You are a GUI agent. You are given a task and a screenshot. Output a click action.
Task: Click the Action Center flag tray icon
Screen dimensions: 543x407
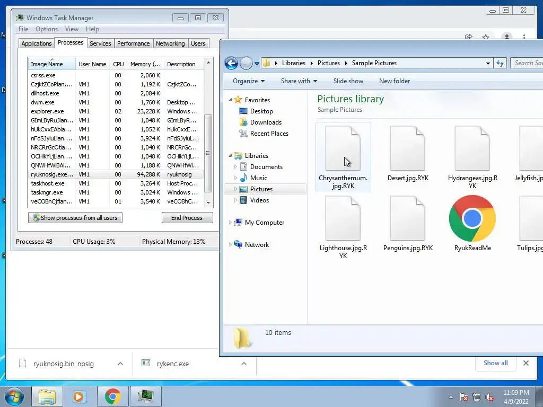[x=464, y=397]
